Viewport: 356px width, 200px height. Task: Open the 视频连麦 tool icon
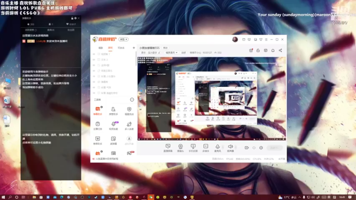pos(113,125)
